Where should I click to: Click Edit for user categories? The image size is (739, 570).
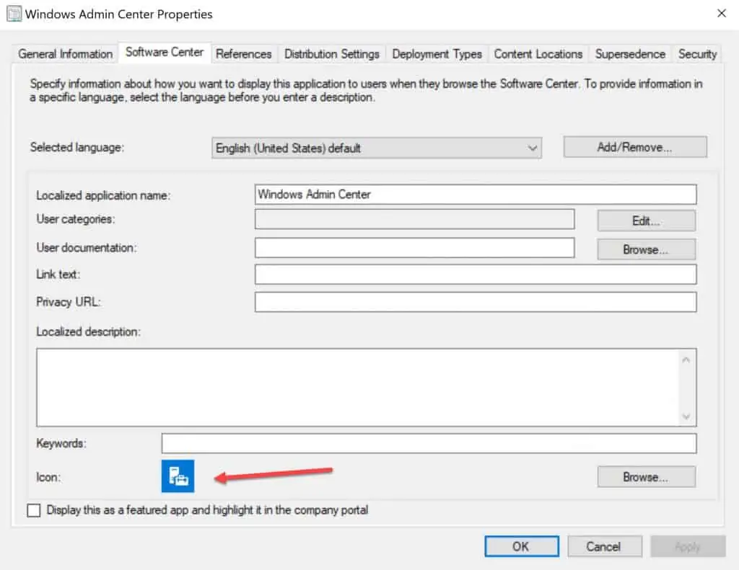646,221
